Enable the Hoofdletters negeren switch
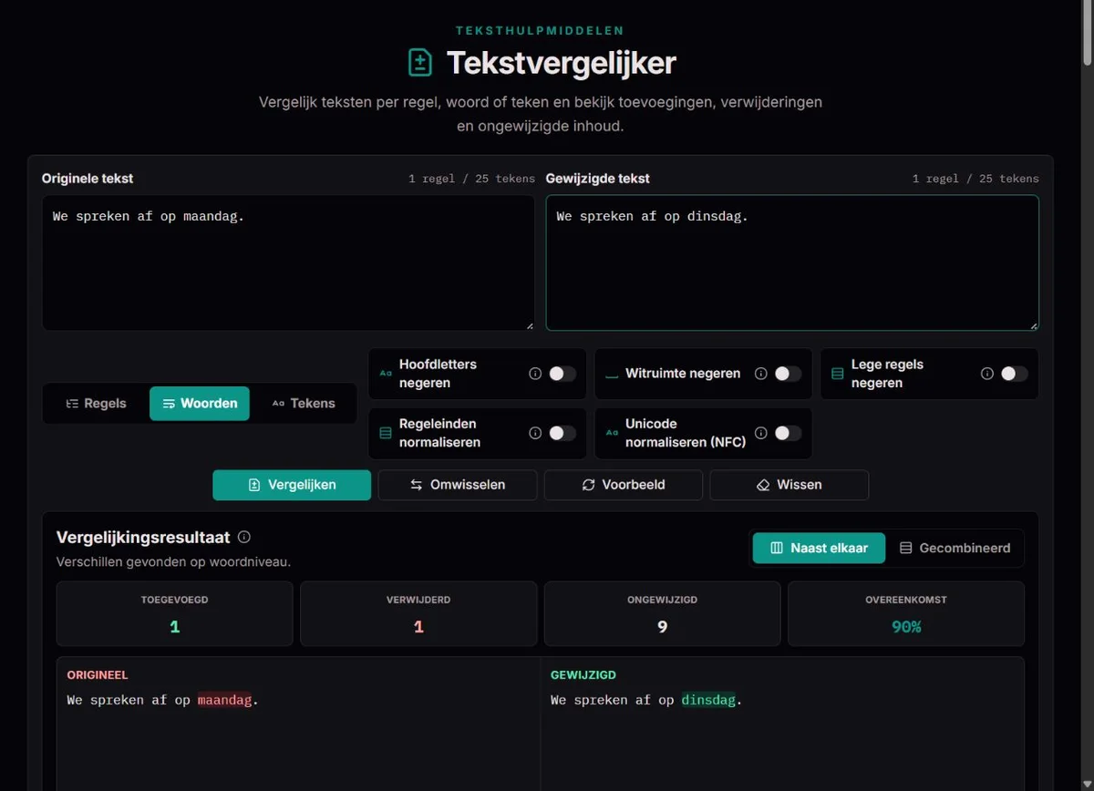Image resolution: width=1094 pixels, height=791 pixels. [562, 374]
